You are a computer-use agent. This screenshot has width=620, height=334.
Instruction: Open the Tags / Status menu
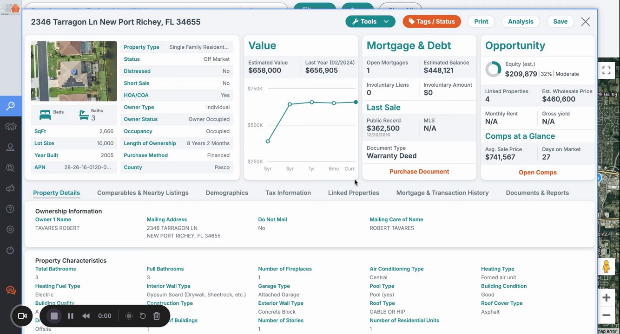pos(432,21)
